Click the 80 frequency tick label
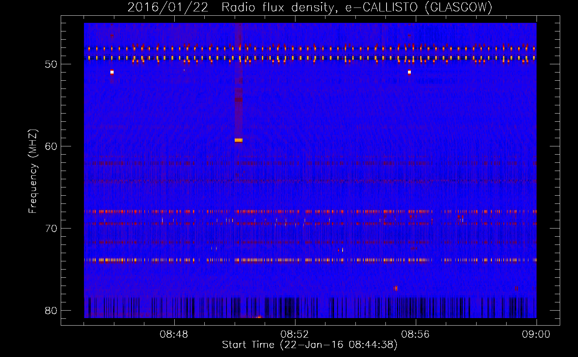The image size is (578, 357). (x=51, y=311)
